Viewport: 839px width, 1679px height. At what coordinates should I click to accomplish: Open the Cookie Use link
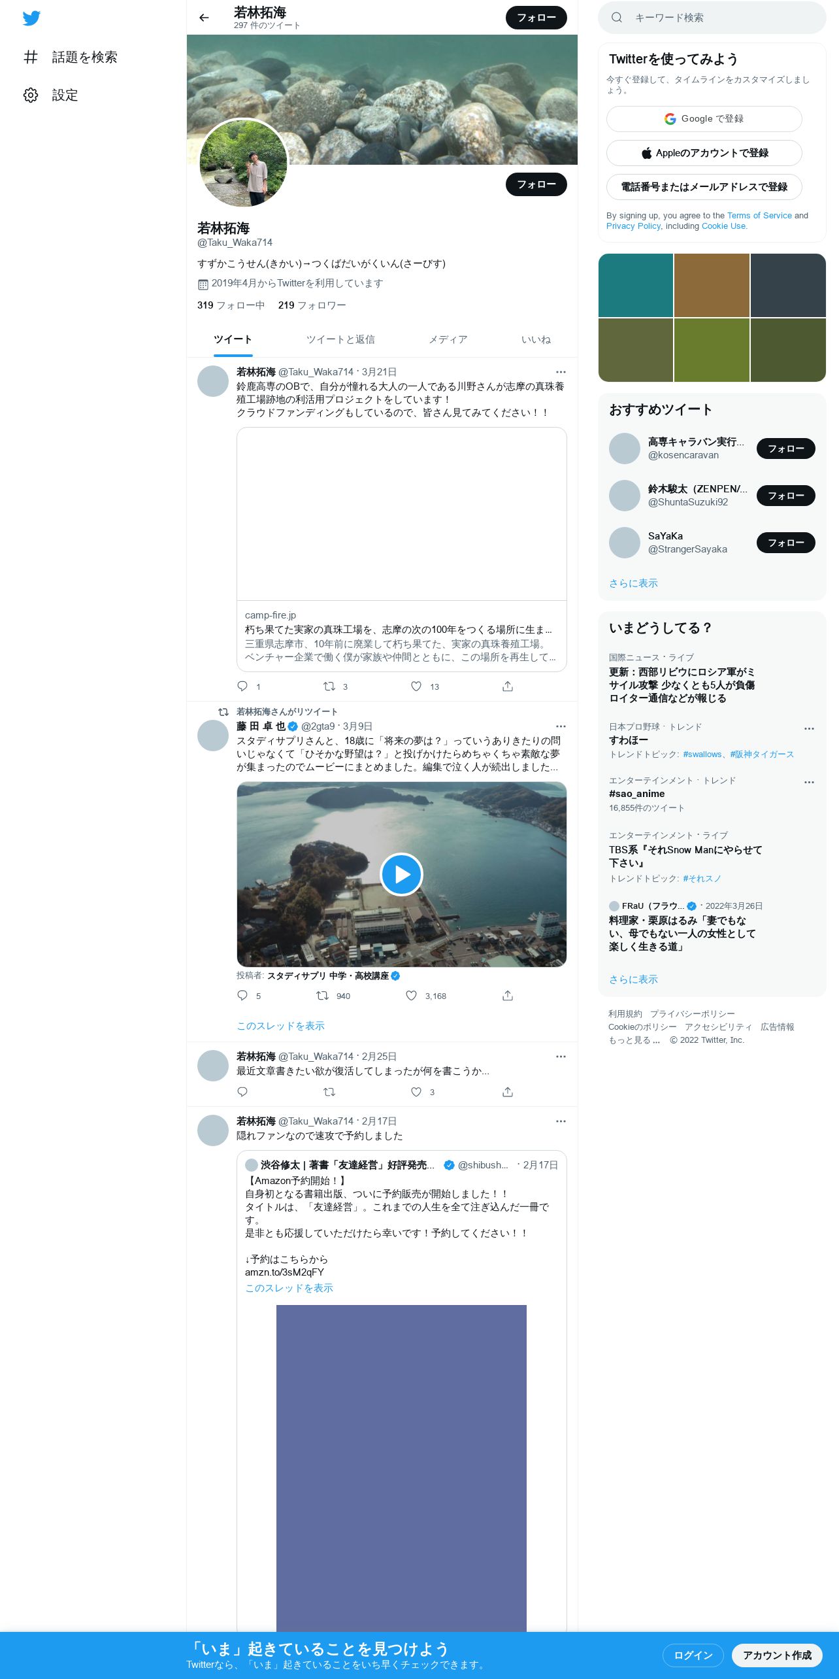[723, 226]
